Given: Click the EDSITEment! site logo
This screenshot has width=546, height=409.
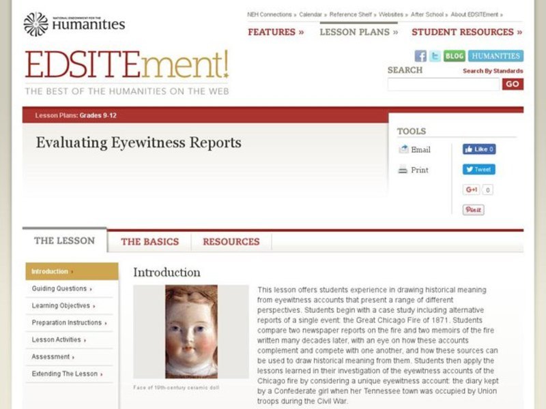Looking at the screenshot, I should (127, 65).
